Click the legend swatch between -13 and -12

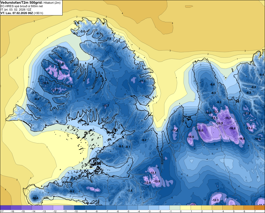coord(48,208)
